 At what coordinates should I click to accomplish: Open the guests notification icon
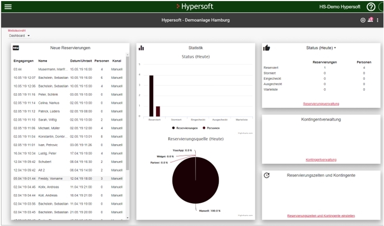point(370,20)
